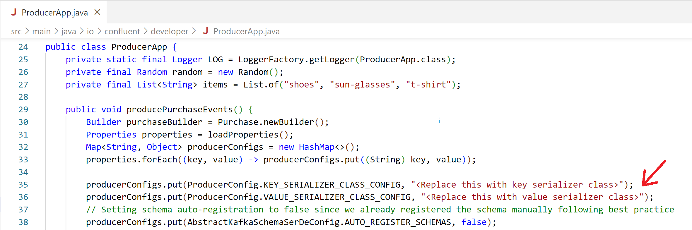The height and width of the screenshot is (230, 692).
Task: Click the "t-shirt" string literal
Action: pos(428,85)
